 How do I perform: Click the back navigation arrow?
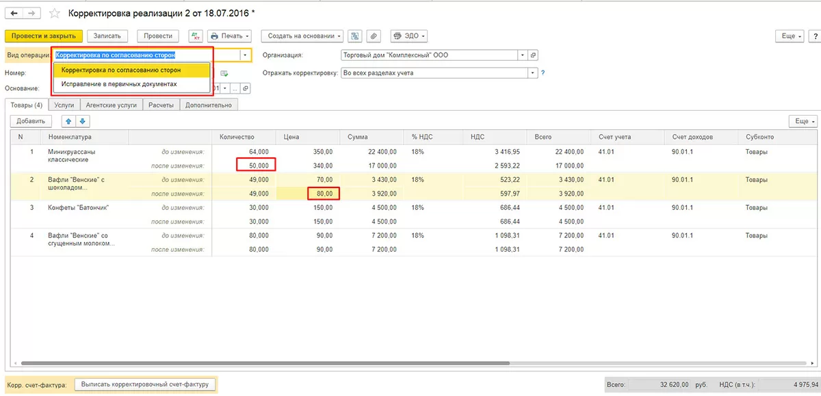pyautogui.click(x=15, y=13)
